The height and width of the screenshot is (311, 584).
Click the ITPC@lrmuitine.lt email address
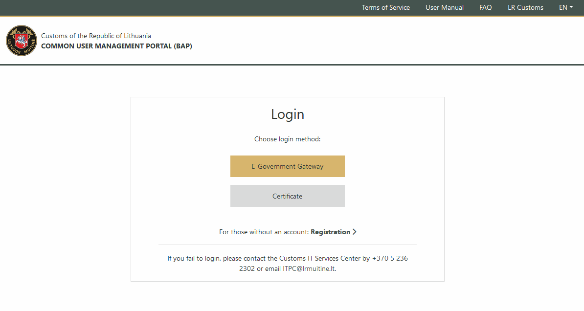309,268
